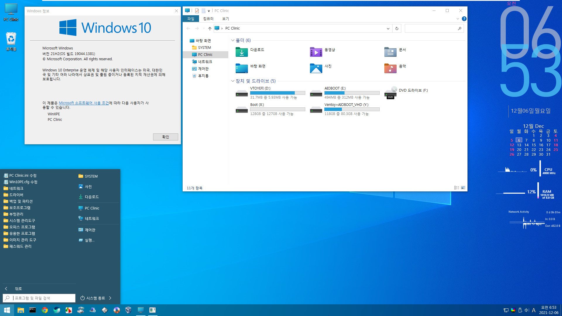The width and height of the screenshot is (562, 316).
Task: Select the PC Clinic desktop icon
Action: click(11, 12)
